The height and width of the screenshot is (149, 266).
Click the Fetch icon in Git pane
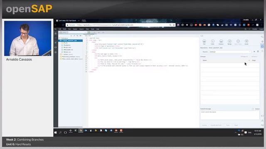tap(212, 41)
